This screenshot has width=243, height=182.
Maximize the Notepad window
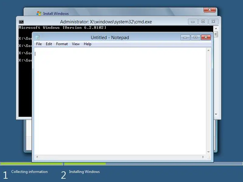tap(195, 37)
